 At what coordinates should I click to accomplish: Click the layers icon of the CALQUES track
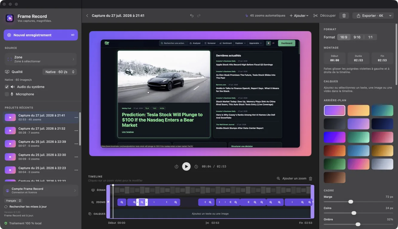[90, 214]
